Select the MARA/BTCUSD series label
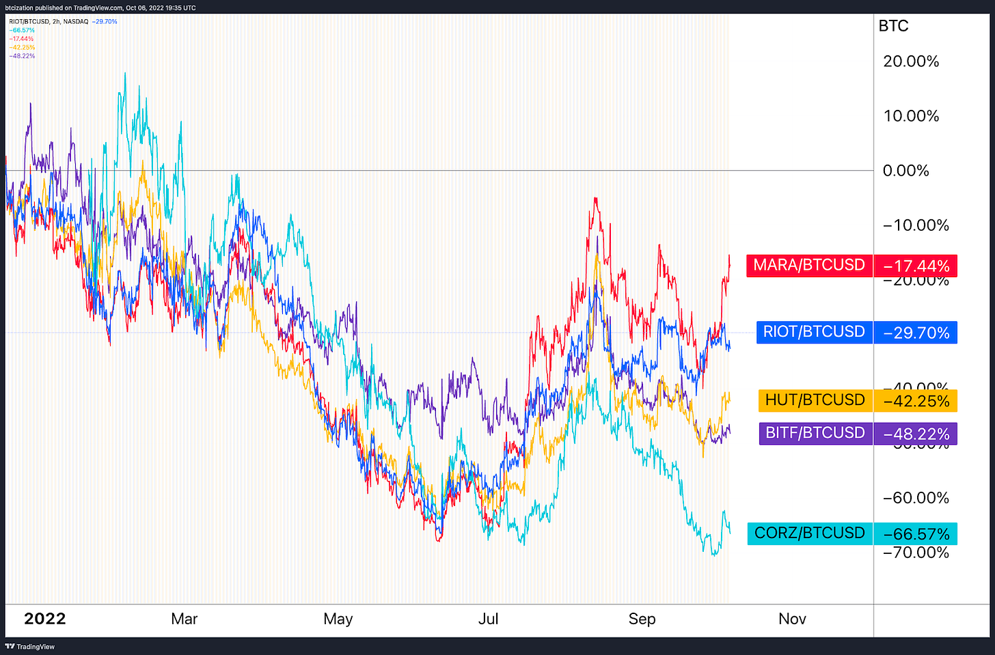The width and height of the screenshot is (995, 655). (x=809, y=265)
